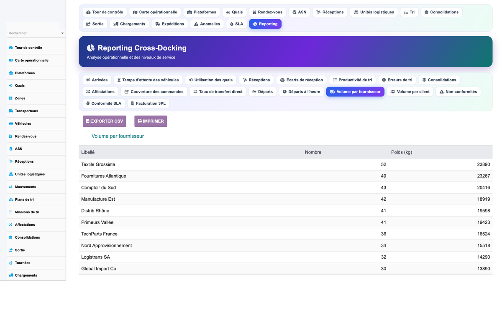Show Utilisation des quais report
Screen dimensions: 502x310
211,80
